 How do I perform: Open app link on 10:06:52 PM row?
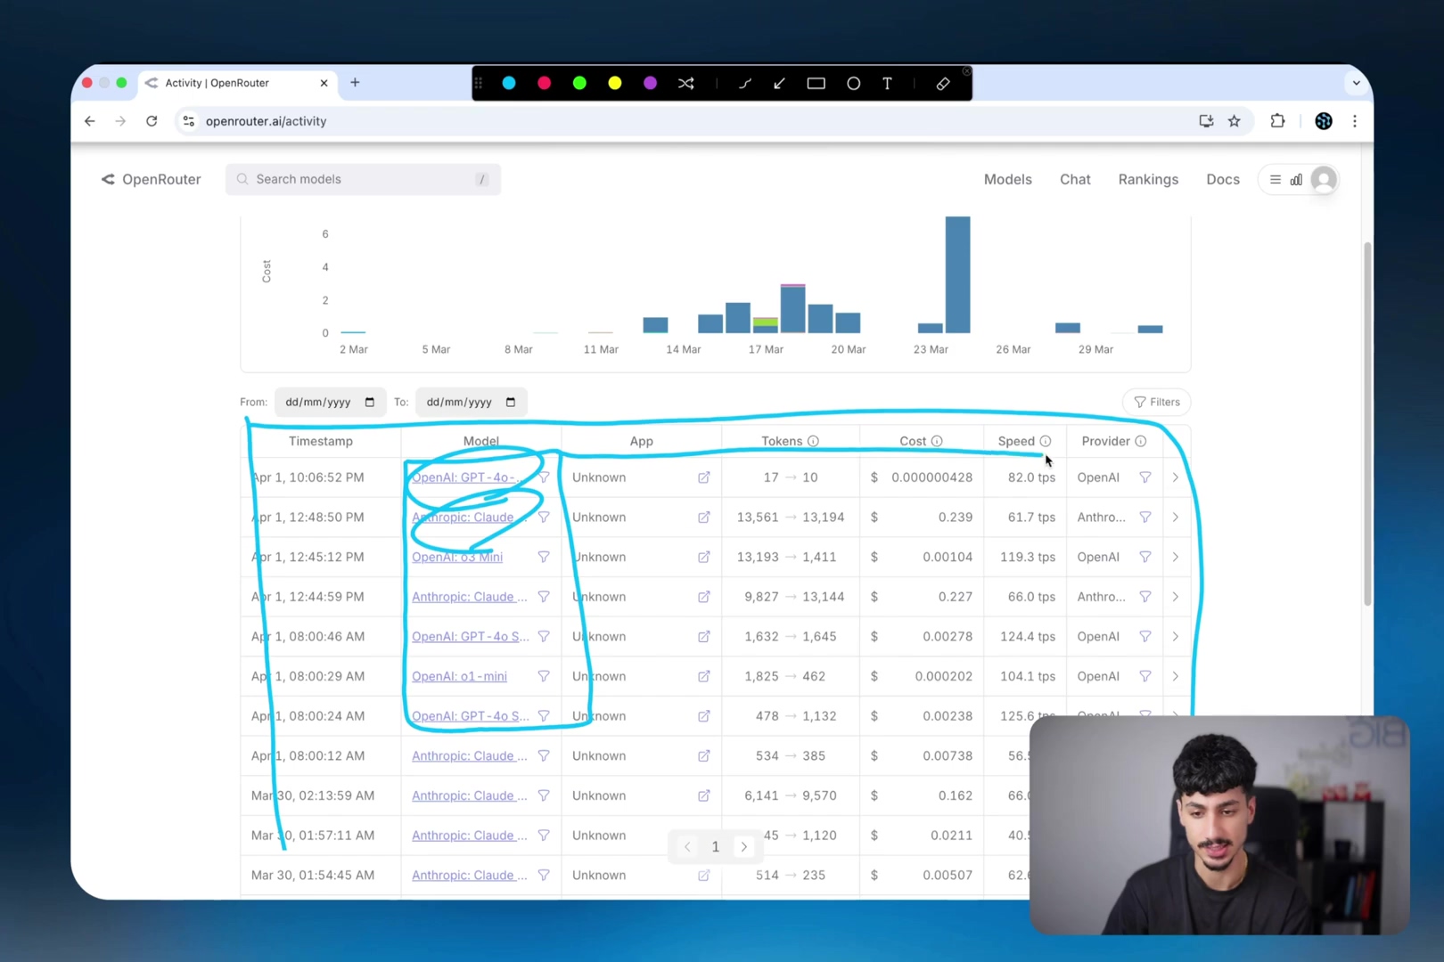pos(703,477)
